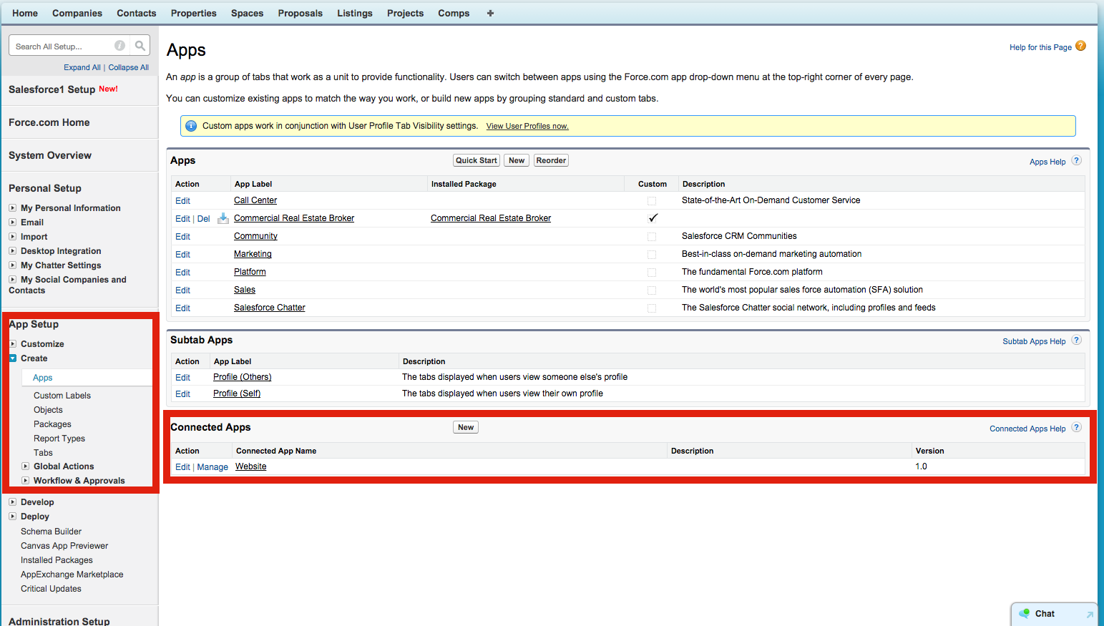Edit the Salesforce Chatter app
Viewport: 1104px width, 626px height.
(183, 308)
